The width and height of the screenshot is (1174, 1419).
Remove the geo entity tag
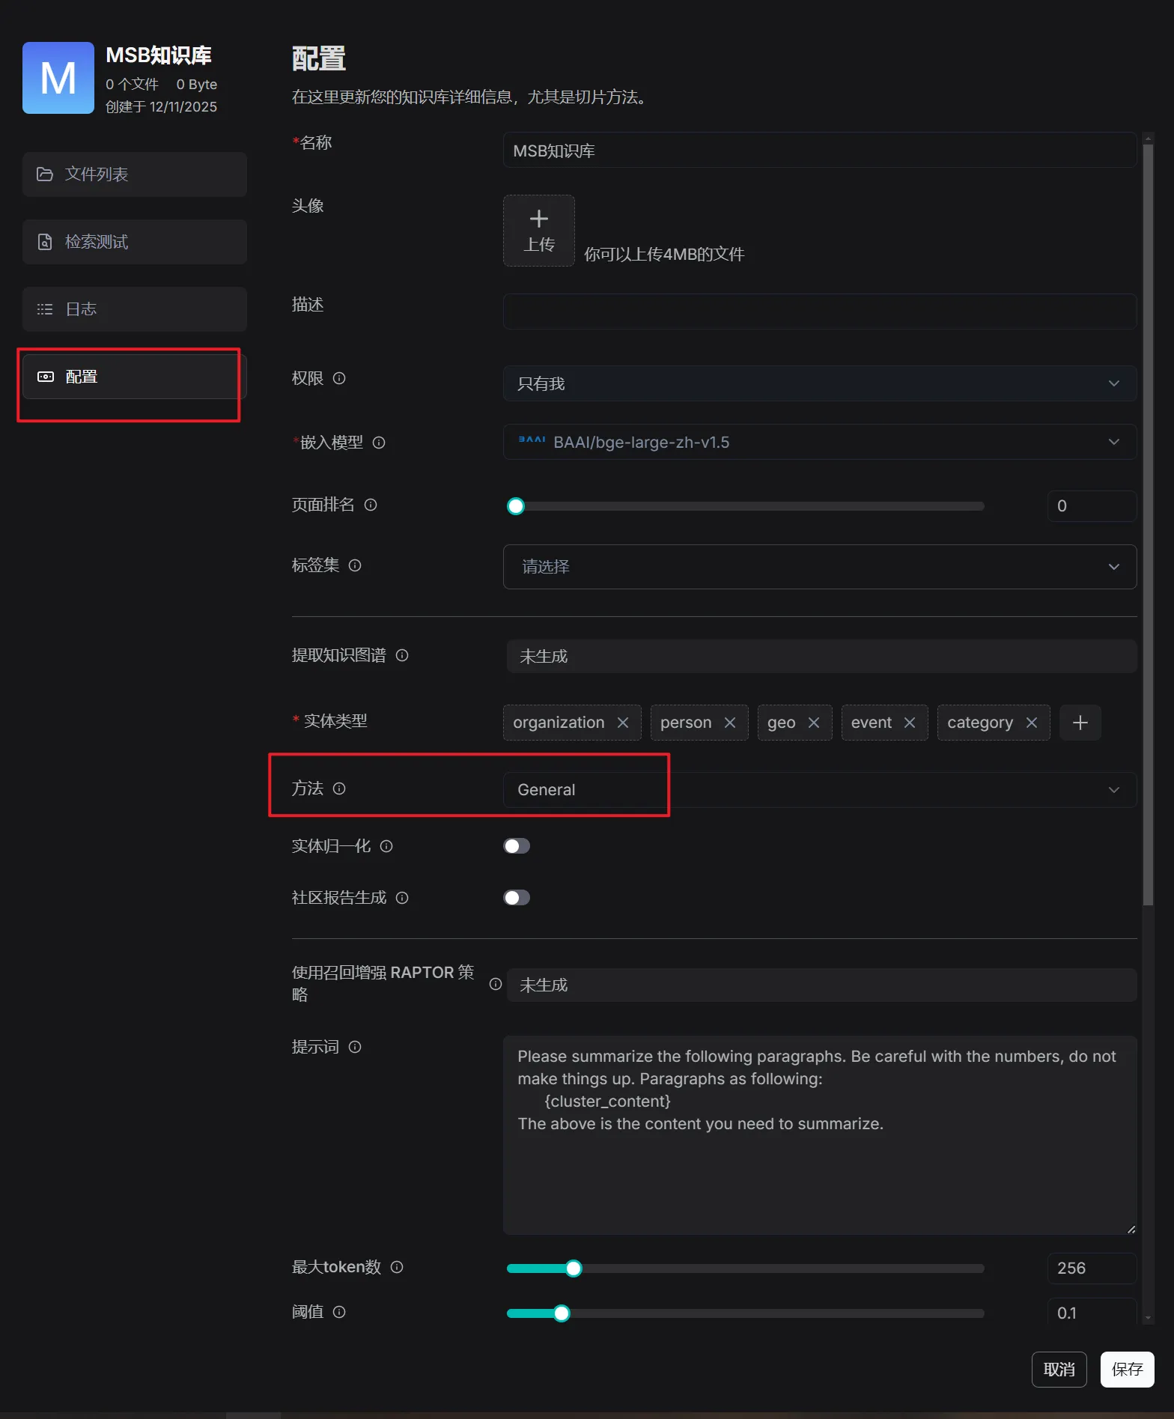[x=814, y=723]
